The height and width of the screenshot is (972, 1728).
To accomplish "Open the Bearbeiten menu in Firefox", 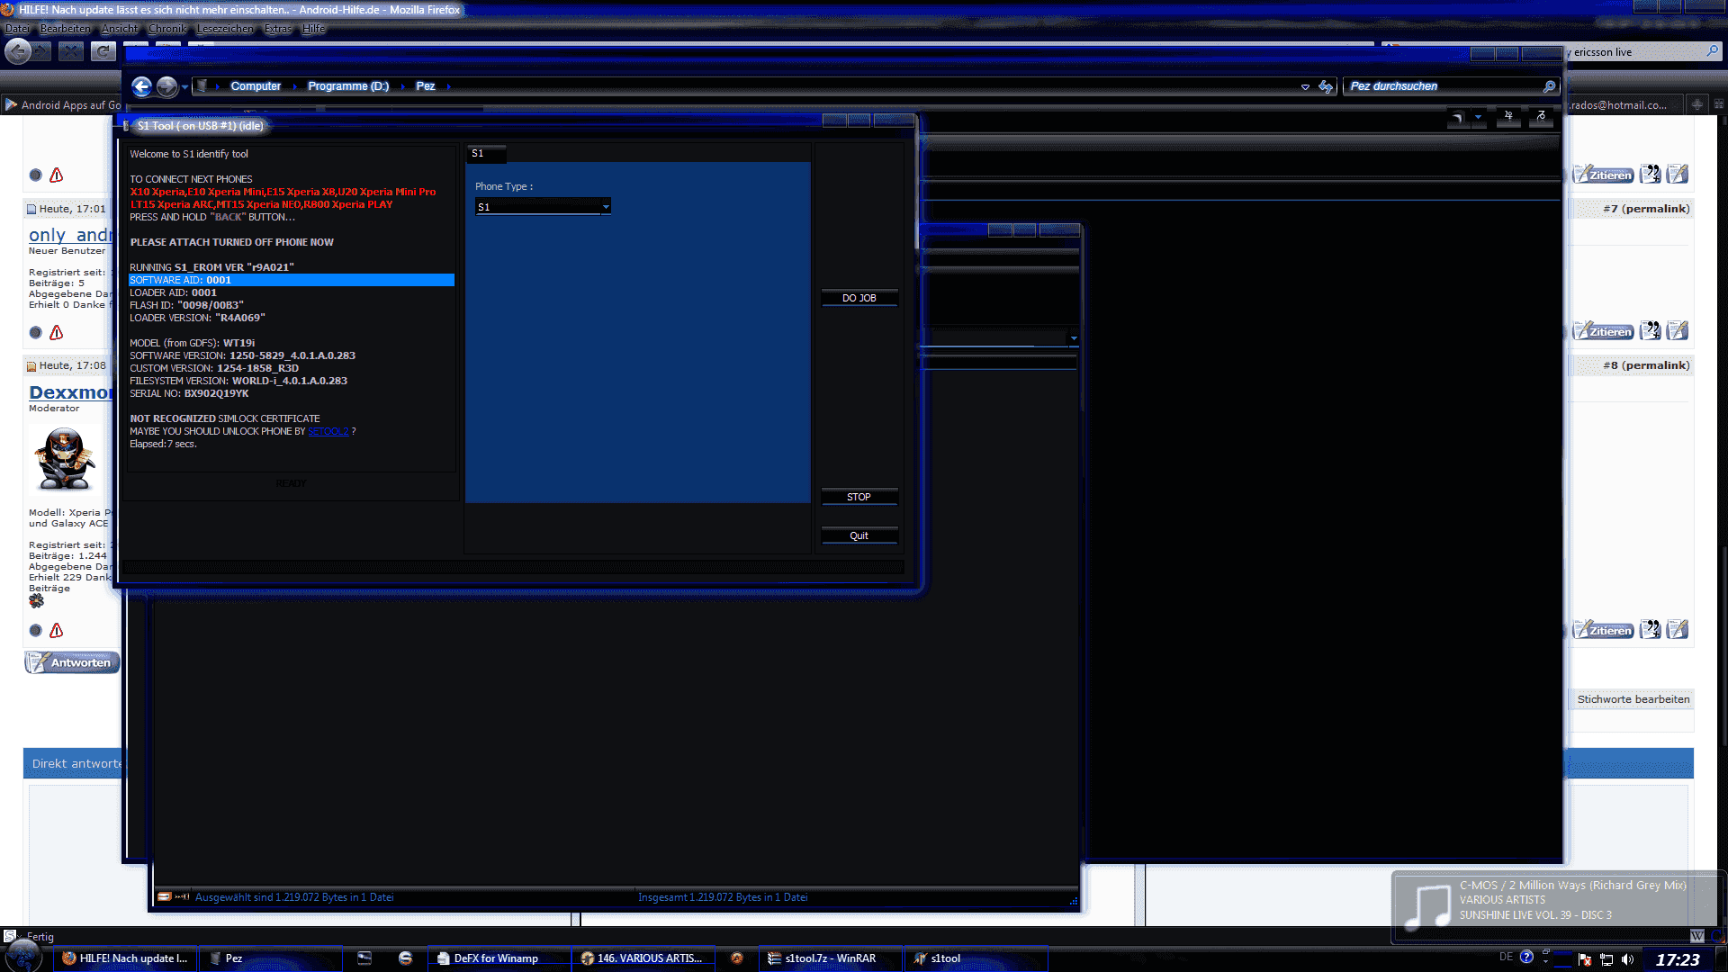I will tap(66, 29).
